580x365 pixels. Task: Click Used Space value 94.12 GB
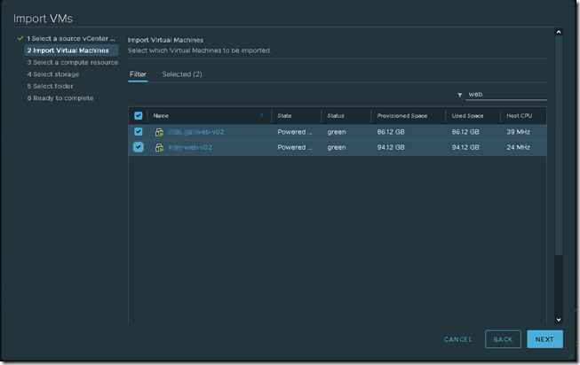point(465,148)
